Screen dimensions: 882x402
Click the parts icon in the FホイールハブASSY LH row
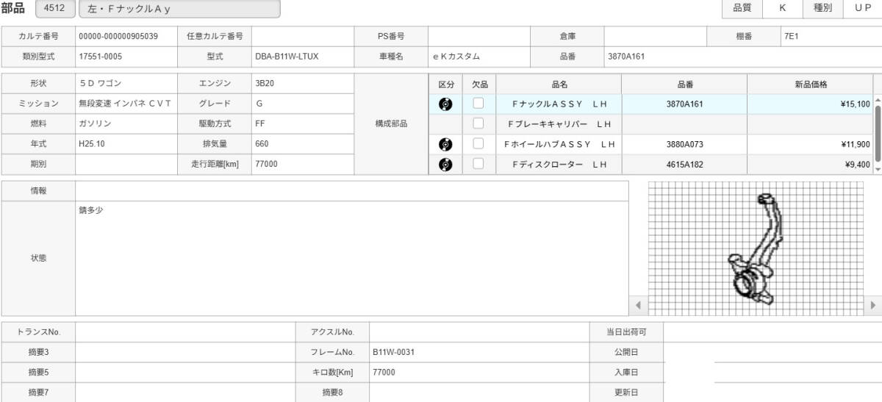coord(445,144)
